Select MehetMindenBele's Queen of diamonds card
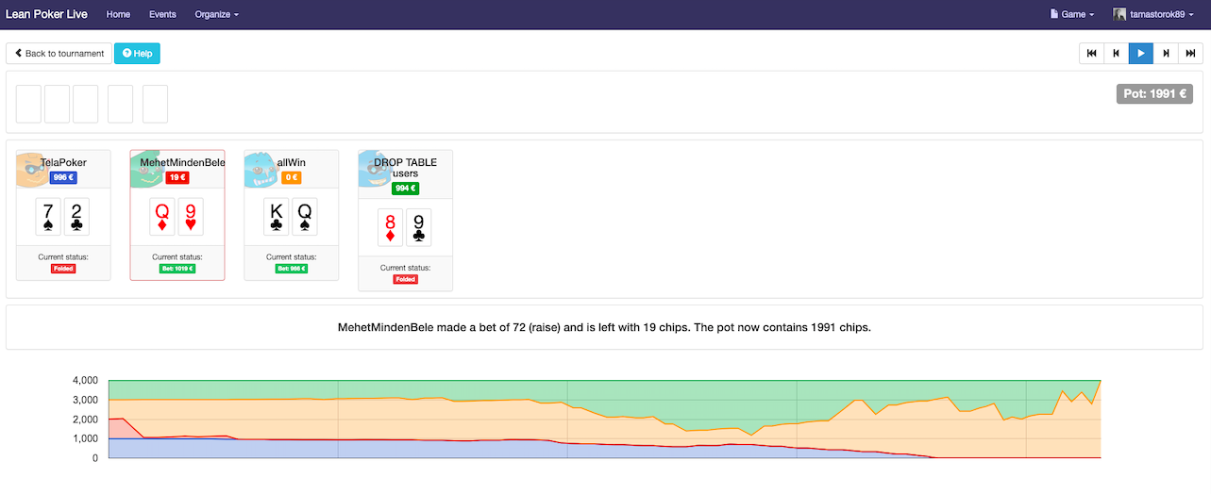 pos(162,217)
